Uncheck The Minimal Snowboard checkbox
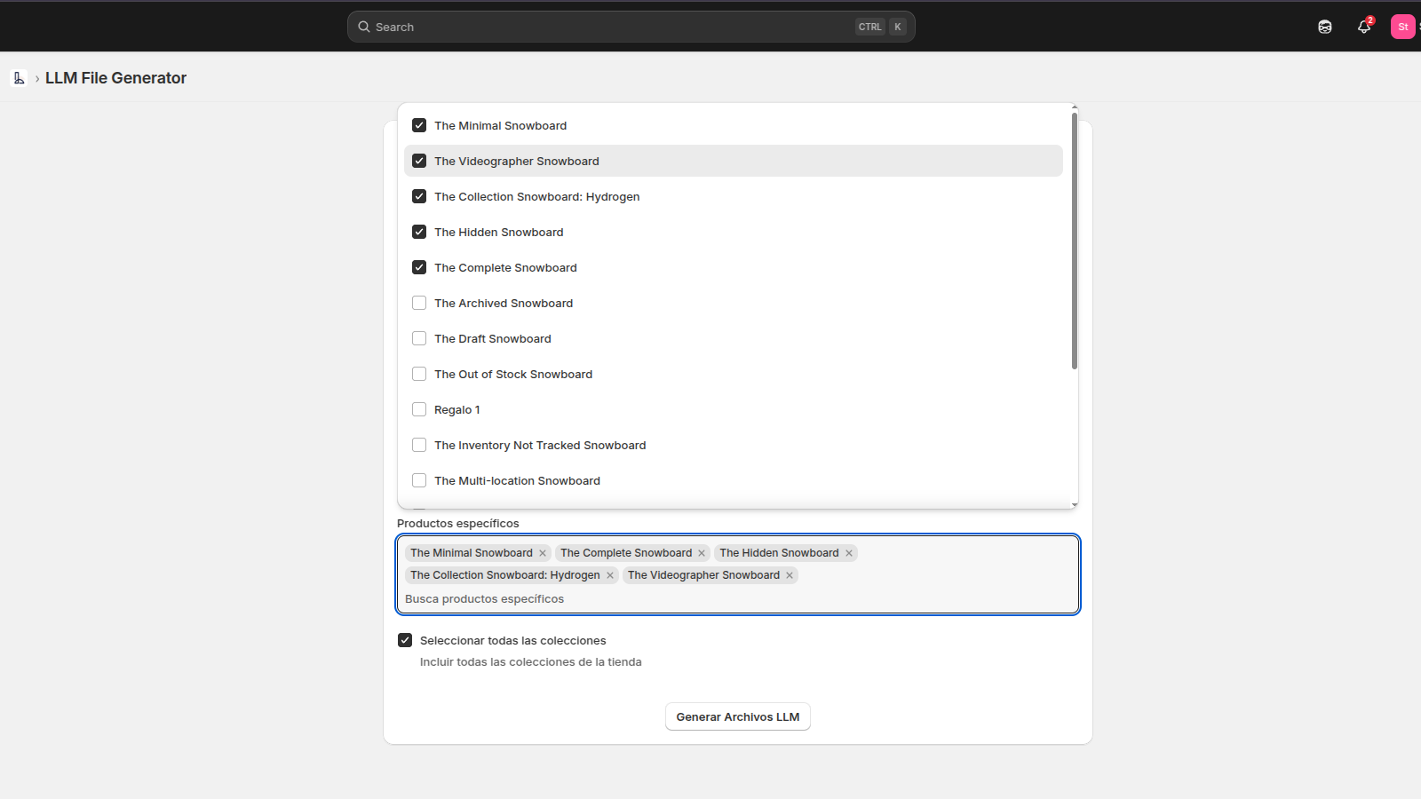Viewport: 1421px width, 799px height. tap(418, 125)
